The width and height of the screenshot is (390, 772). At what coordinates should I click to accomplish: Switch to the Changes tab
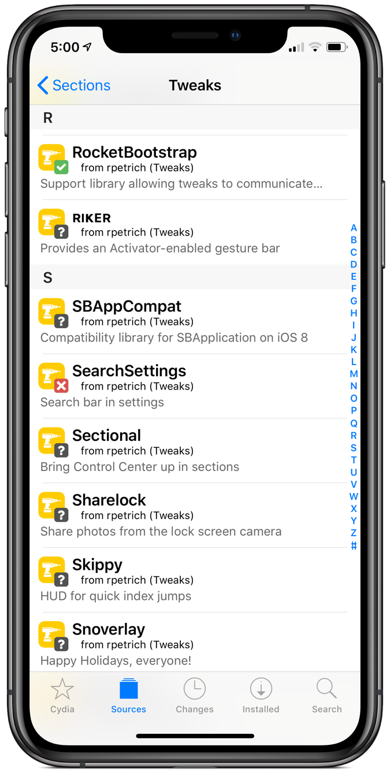[195, 696]
